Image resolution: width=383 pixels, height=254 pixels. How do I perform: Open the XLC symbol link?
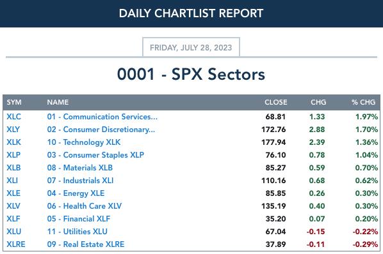(13, 117)
